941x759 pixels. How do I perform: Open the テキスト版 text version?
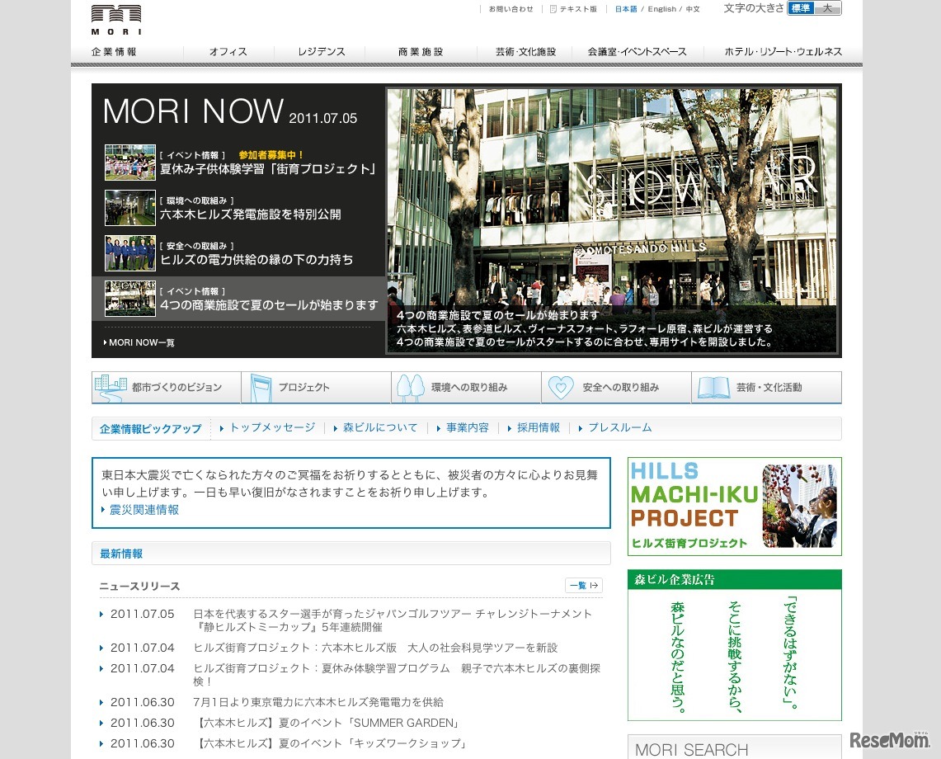click(x=578, y=9)
